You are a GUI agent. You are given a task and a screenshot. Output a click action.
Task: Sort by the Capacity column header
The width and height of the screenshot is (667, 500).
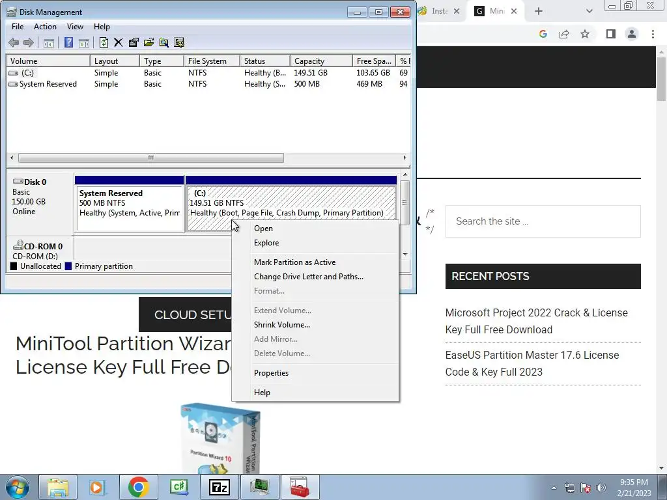[x=321, y=61]
